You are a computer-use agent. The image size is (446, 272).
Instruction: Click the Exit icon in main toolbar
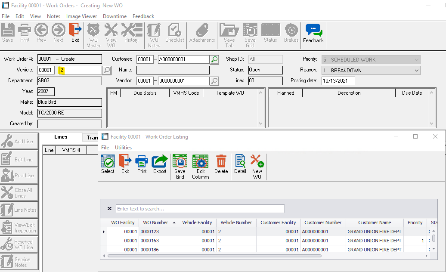tap(75, 33)
